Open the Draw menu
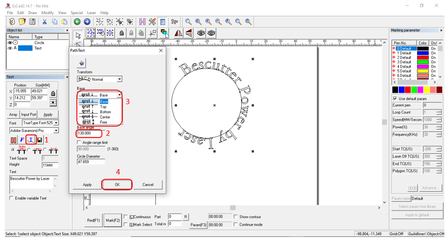This screenshot has height=243, width=448. tap(33, 13)
